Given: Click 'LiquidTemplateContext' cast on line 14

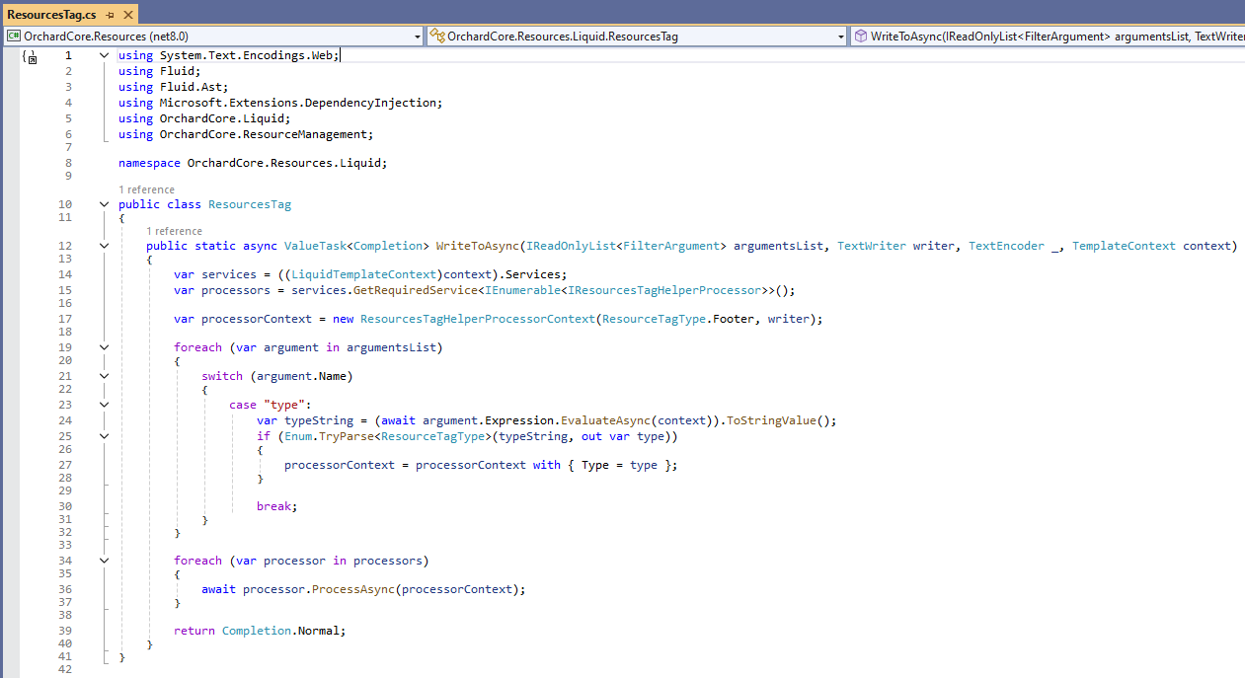Looking at the screenshot, I should click(x=364, y=274).
